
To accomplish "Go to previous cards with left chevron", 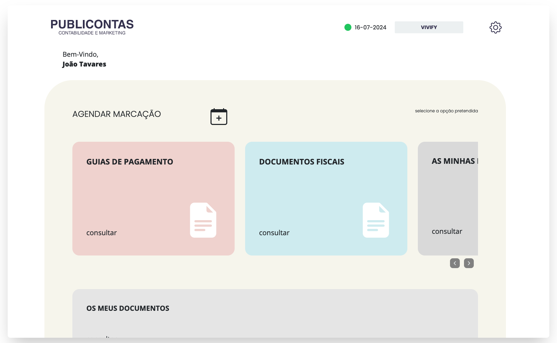I will tap(455, 263).
